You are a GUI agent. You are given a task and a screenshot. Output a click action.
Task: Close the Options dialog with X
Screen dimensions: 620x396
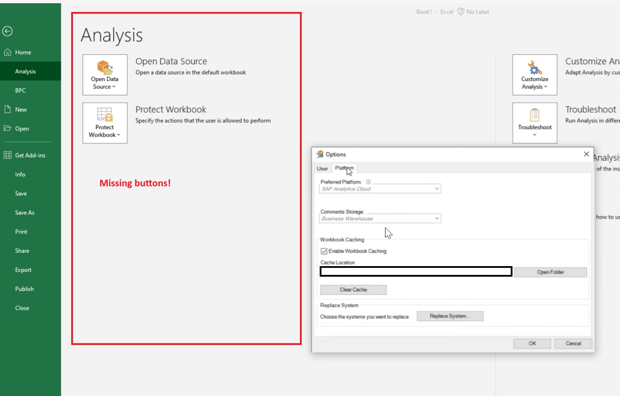pyautogui.click(x=587, y=154)
